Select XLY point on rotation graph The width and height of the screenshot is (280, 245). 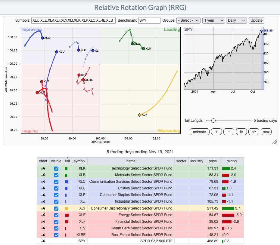click(x=139, y=115)
